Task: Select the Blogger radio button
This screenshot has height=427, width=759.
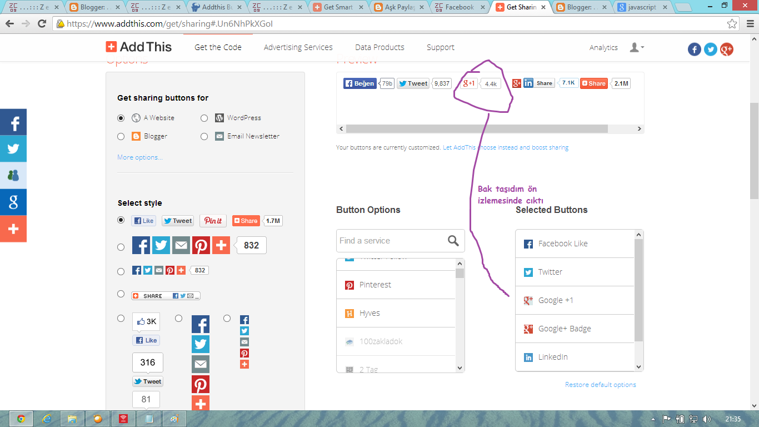Action: (x=121, y=136)
